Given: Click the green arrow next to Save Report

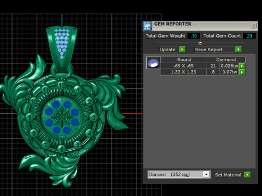Looking at the screenshot, I should point(239,50).
